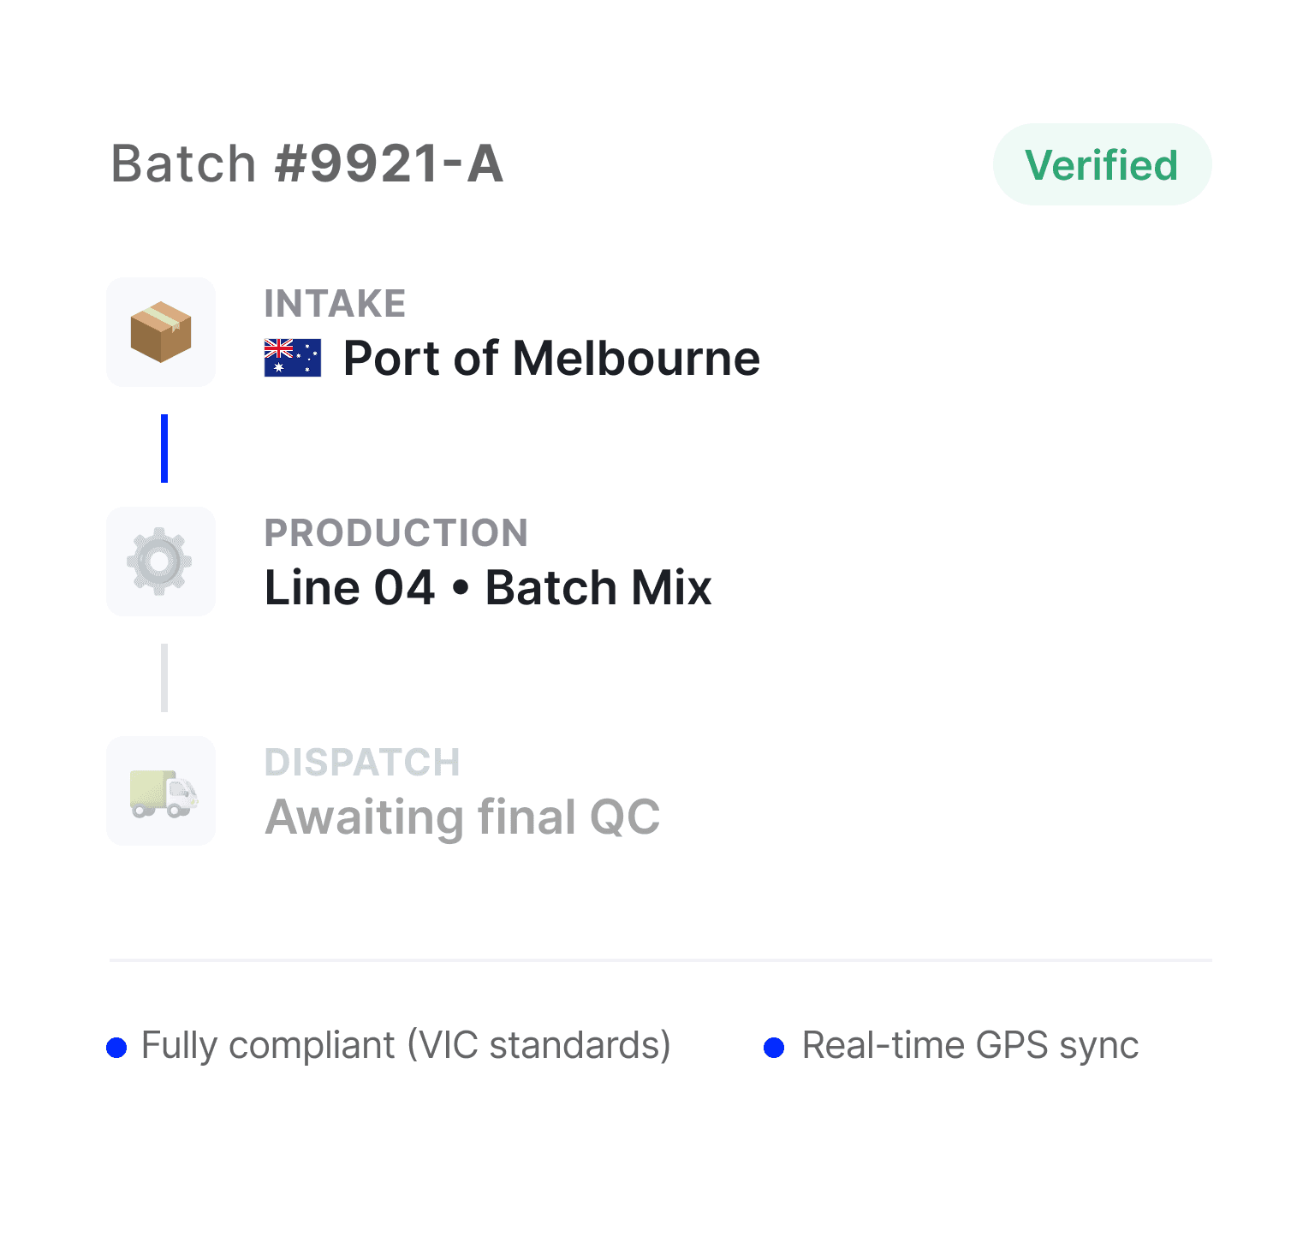
Task: Select the INTAKE stage label
Action: pos(335,304)
